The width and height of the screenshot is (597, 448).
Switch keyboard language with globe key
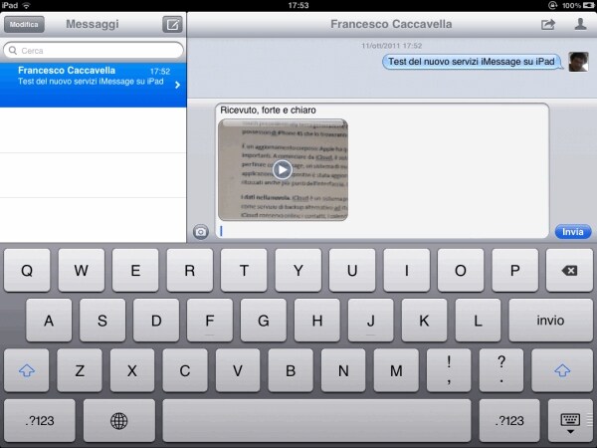119,420
